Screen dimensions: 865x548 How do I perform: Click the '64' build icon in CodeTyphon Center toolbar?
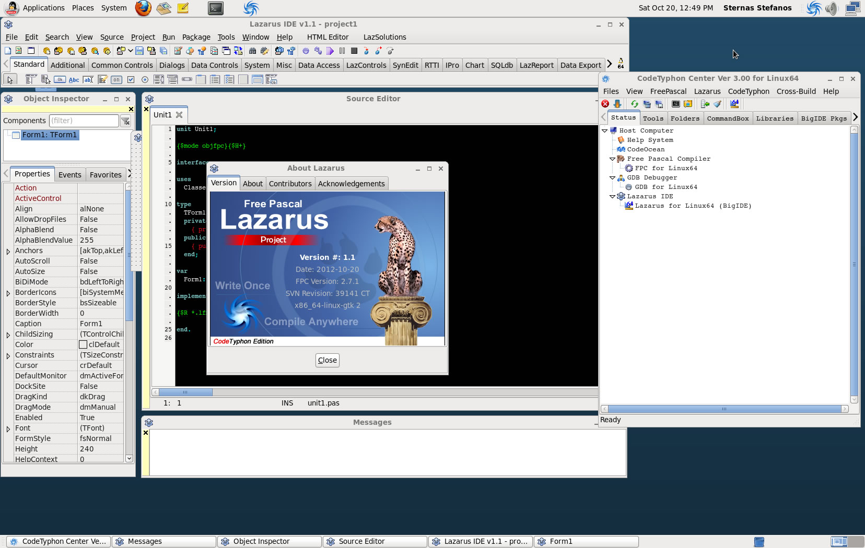tap(734, 104)
